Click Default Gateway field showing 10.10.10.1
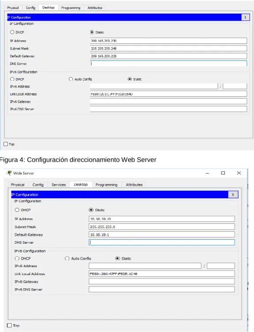254x332 pixels. (162, 234)
